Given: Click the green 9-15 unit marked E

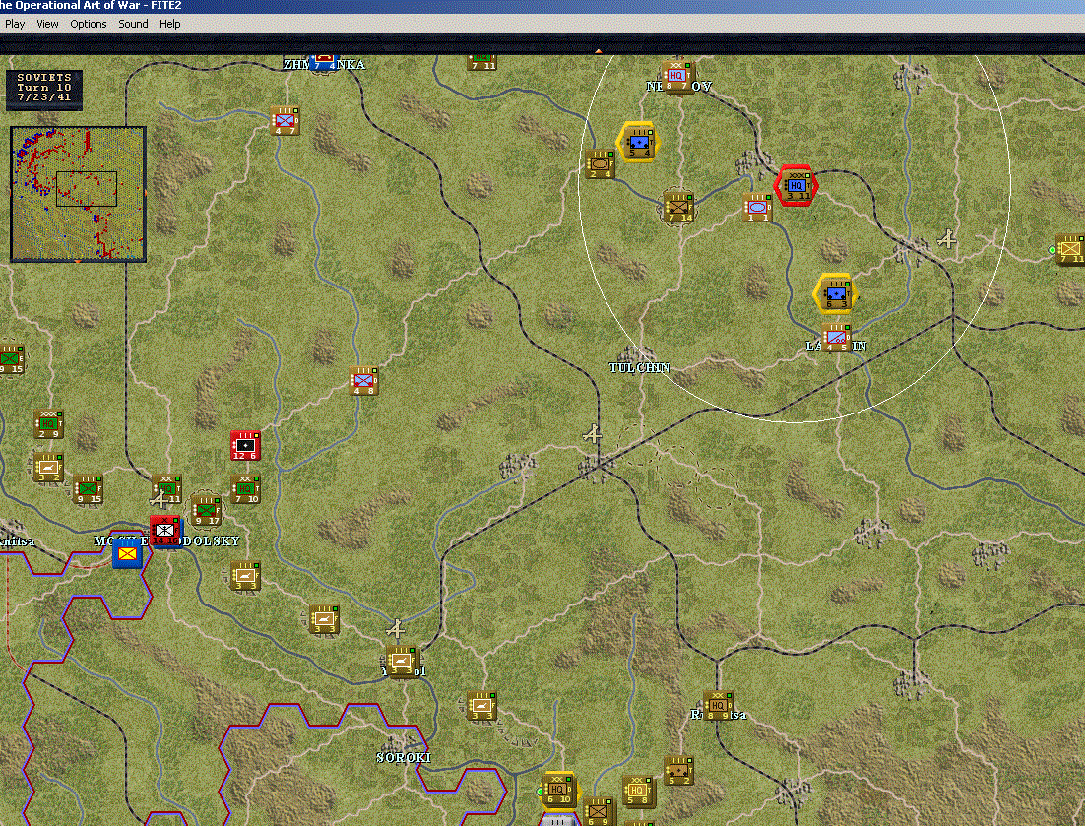Looking at the screenshot, I should pos(10,359).
